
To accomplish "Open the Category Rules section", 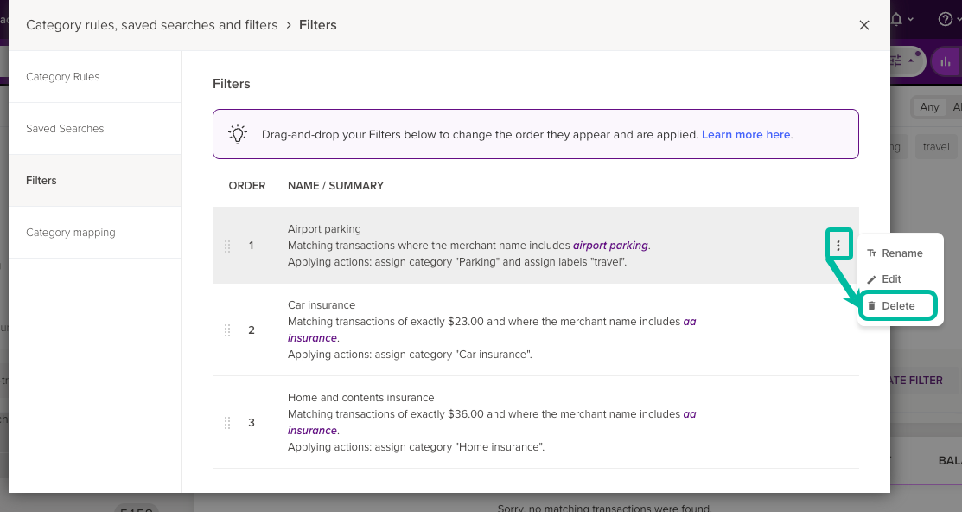I will point(63,77).
